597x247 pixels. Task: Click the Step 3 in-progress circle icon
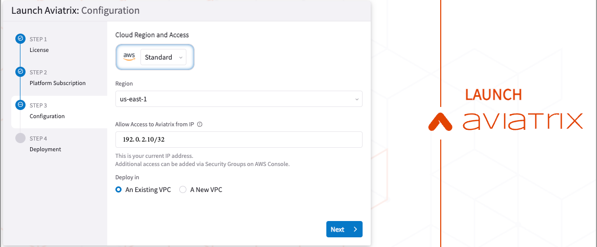click(x=20, y=105)
